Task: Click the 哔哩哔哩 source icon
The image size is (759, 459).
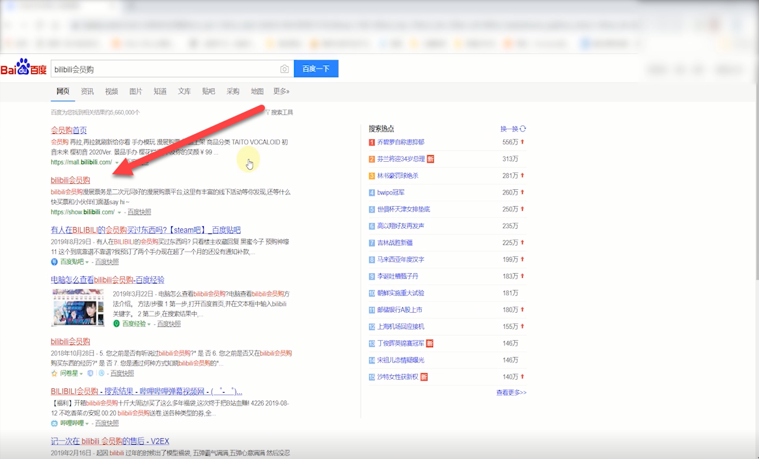Action: (54, 423)
